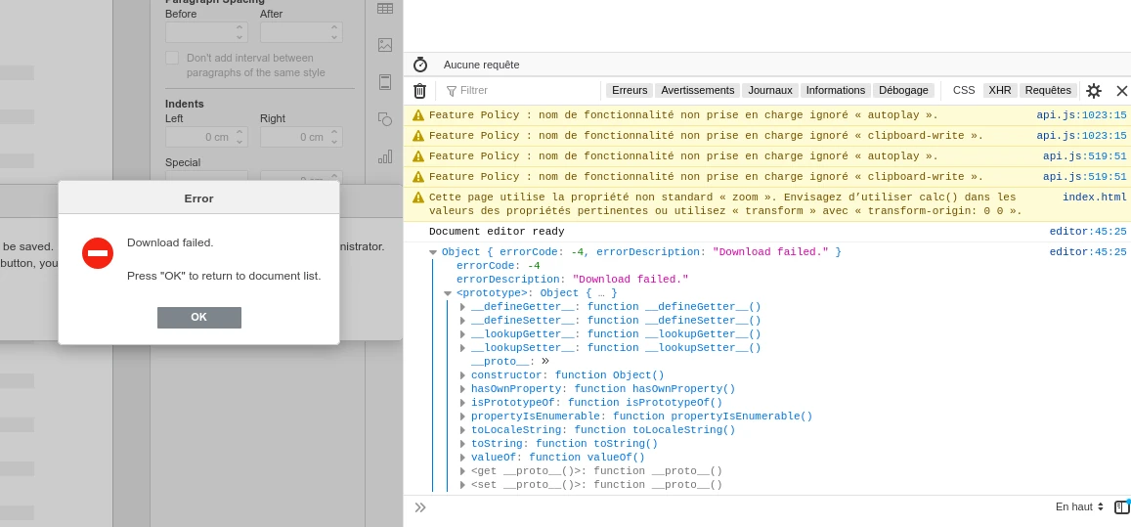Toggle the Erreurs log filter
The image size is (1131, 527).
[x=630, y=90]
